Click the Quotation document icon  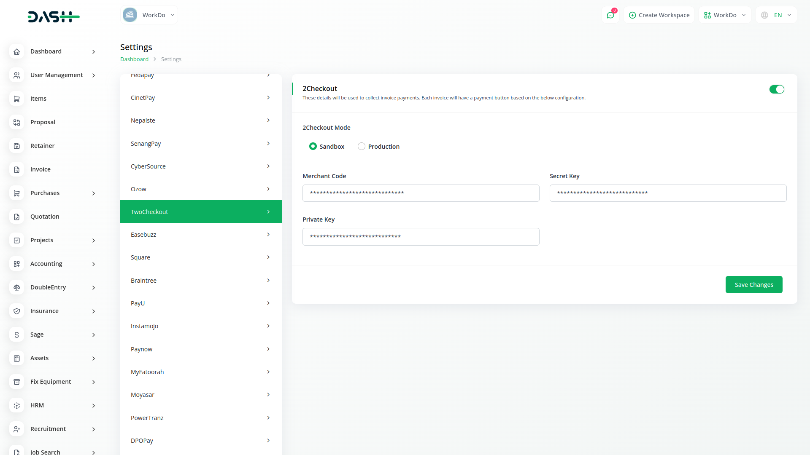17,217
